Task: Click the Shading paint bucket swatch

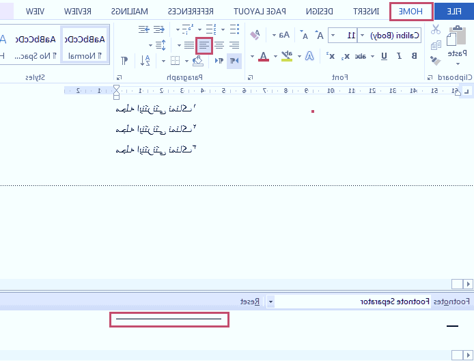Action: [x=198, y=61]
